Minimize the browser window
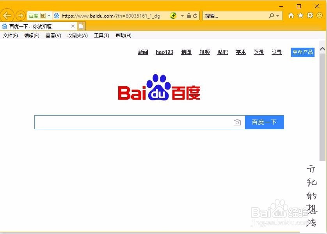This screenshot has width=327, height=234. tap(281, 7)
